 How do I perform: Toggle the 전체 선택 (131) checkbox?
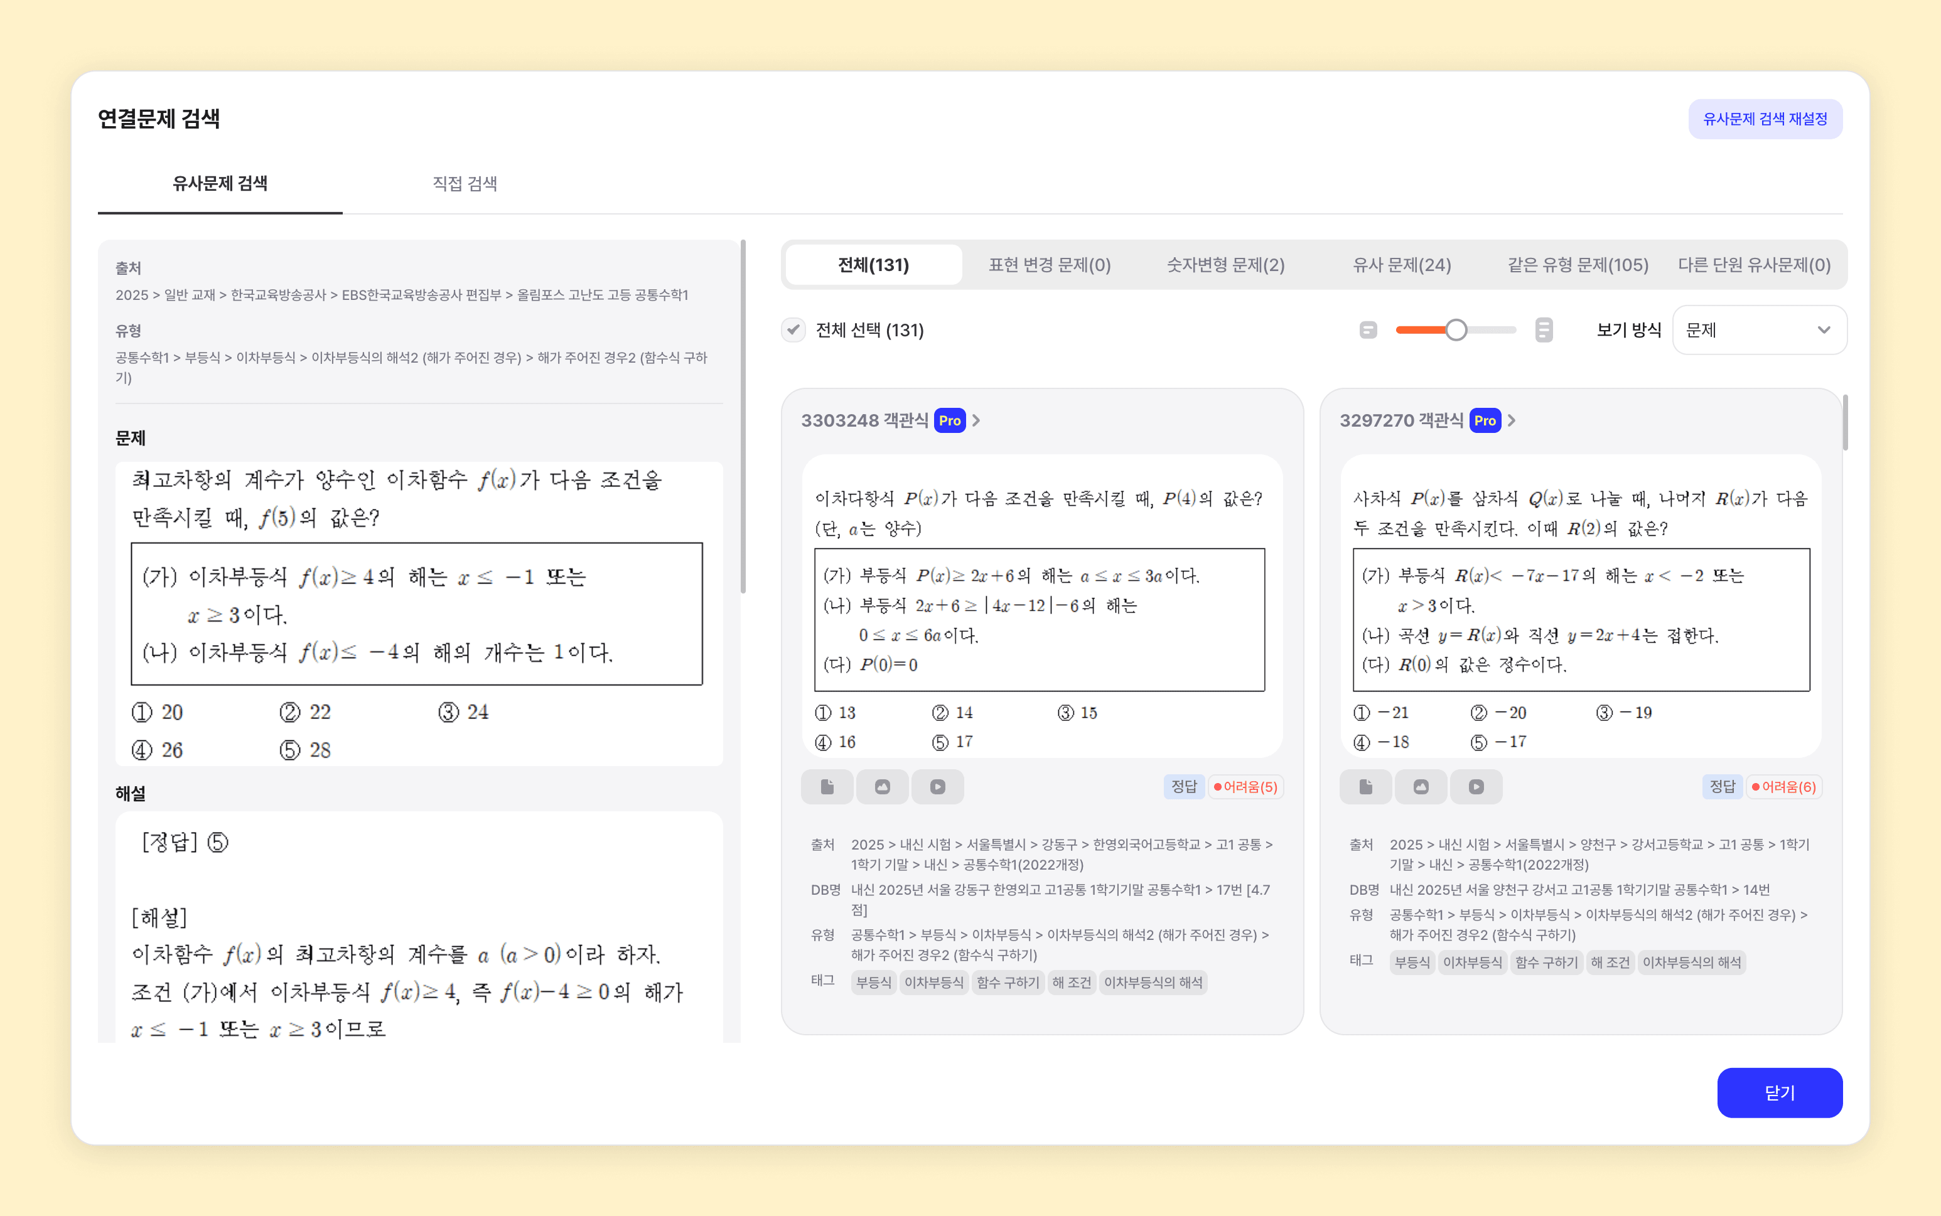click(794, 330)
